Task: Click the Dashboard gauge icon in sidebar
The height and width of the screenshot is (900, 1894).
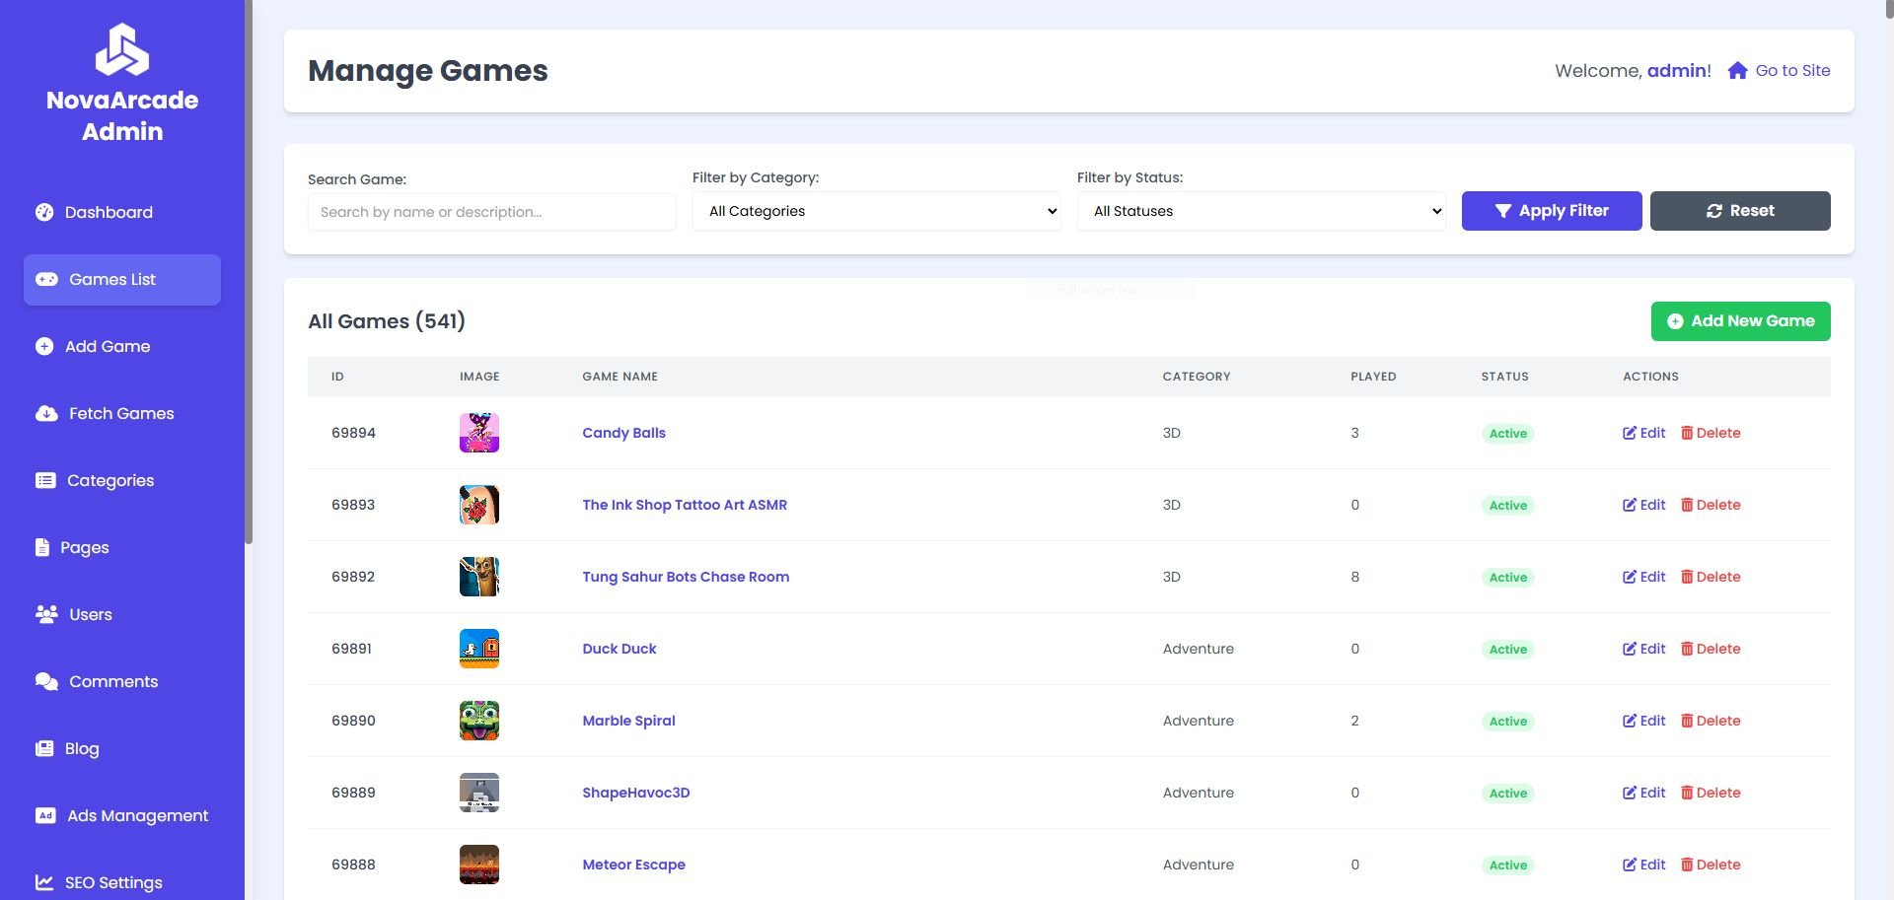Action: coord(44,212)
